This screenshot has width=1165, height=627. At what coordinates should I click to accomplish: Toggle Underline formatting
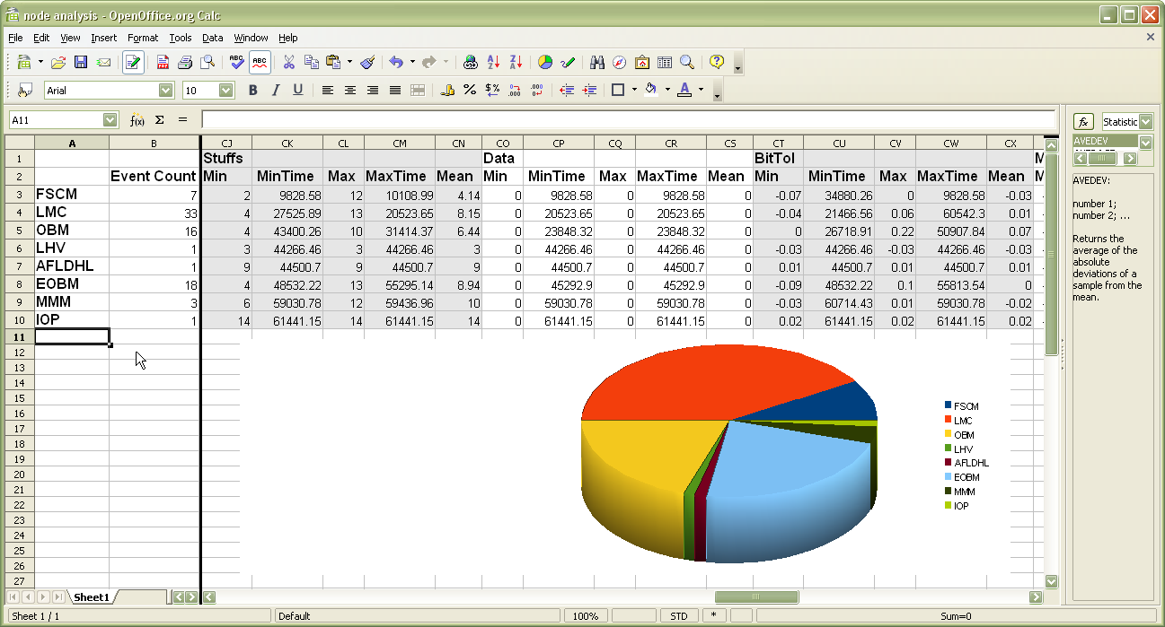click(x=298, y=90)
